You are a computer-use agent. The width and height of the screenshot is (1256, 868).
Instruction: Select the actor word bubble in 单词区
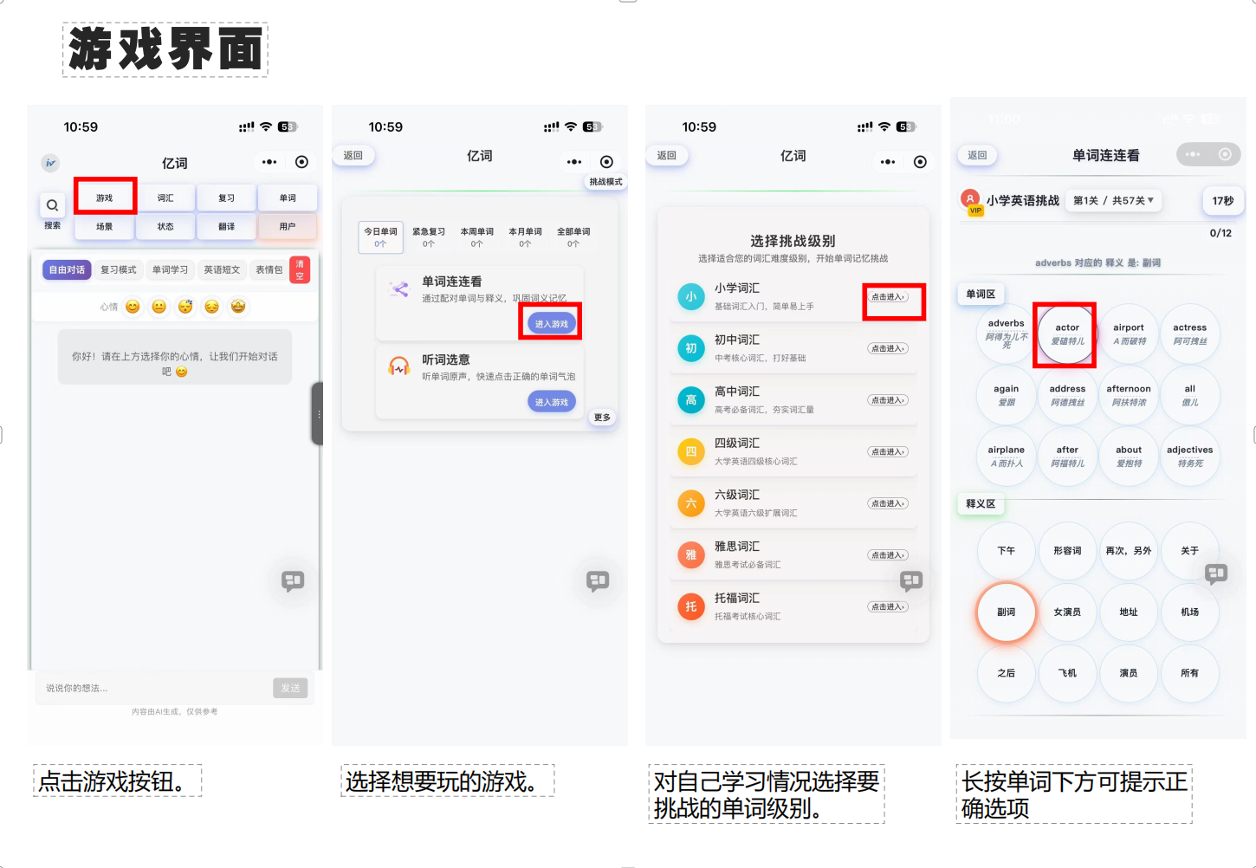pyautogui.click(x=1065, y=334)
